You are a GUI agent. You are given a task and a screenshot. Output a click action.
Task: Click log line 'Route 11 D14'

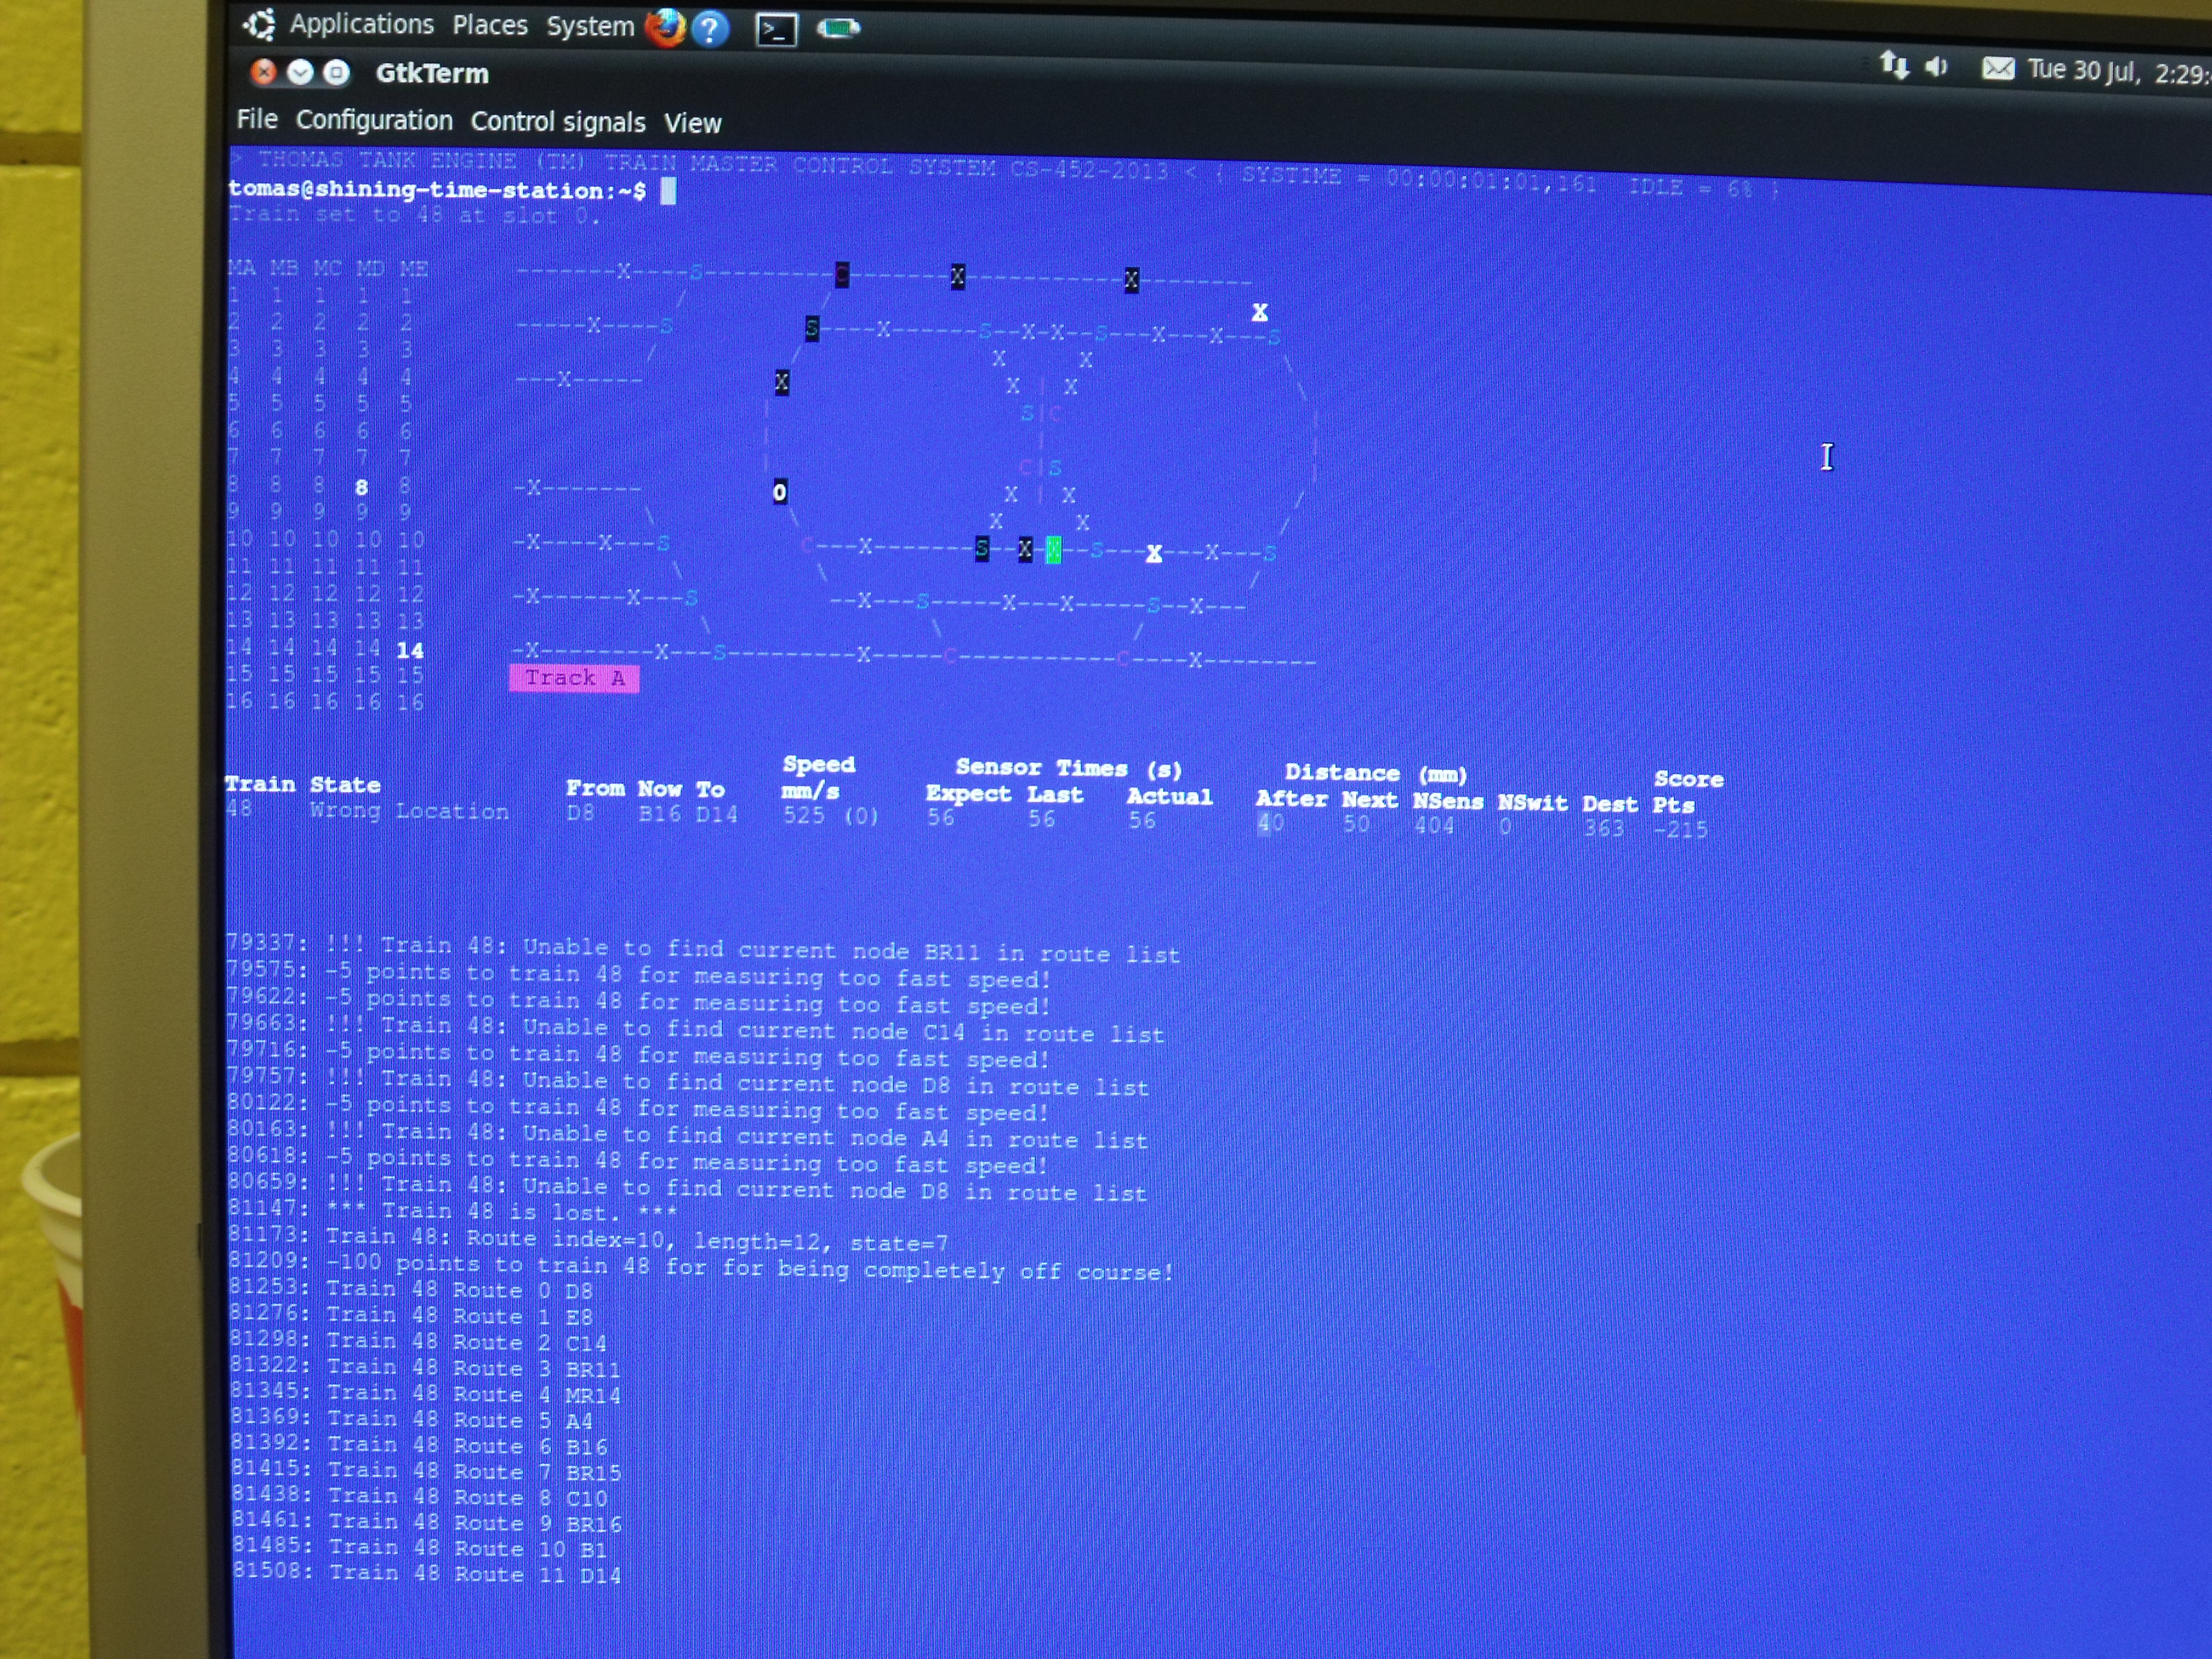point(427,1574)
